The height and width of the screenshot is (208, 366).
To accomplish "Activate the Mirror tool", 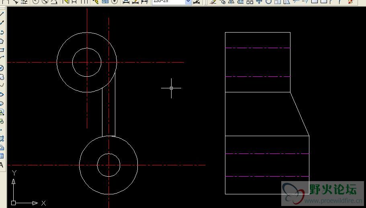I will 231,2.
